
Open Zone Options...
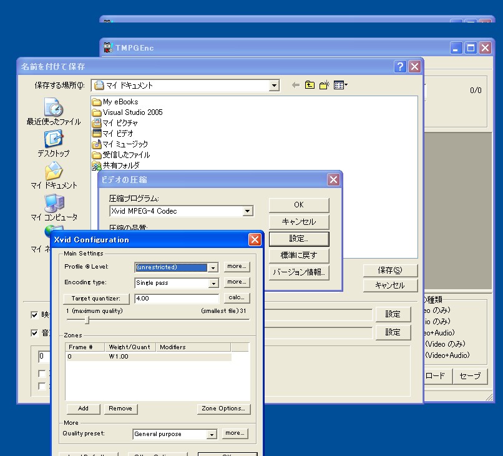223,409
